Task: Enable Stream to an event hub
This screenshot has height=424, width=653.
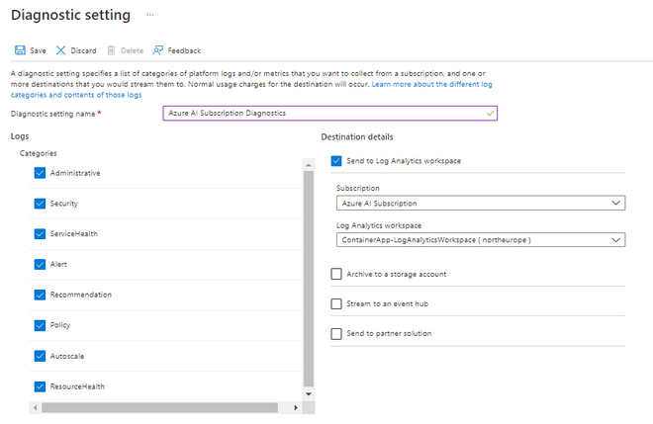Action: coord(337,303)
